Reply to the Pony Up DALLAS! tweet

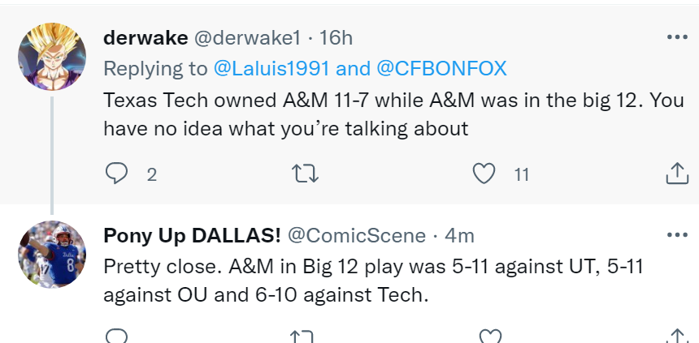(x=118, y=336)
